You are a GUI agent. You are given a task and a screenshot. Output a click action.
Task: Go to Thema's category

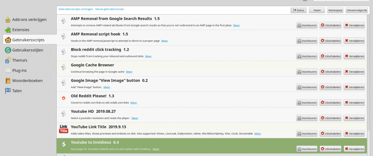click(16, 60)
